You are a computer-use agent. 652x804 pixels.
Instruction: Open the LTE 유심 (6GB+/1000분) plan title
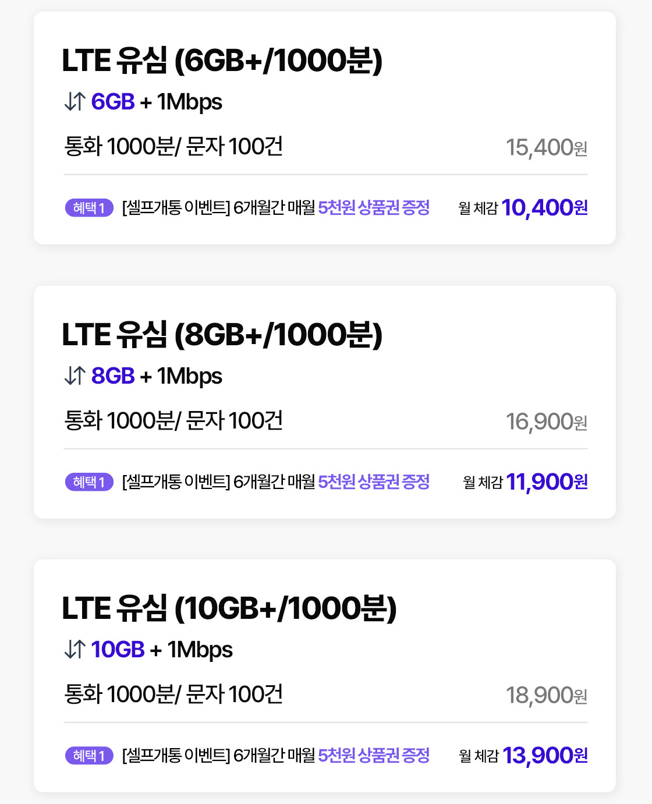click(x=222, y=61)
